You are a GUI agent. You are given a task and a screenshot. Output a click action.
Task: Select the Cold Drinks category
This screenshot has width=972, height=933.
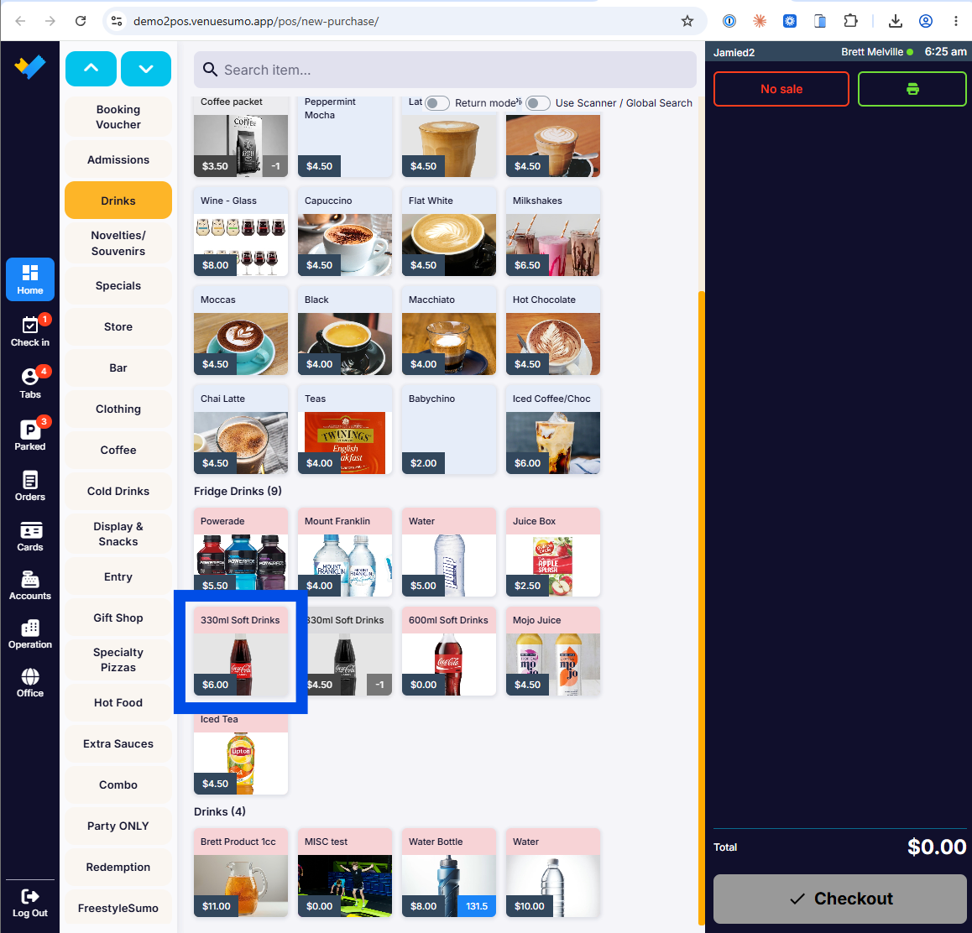(118, 491)
